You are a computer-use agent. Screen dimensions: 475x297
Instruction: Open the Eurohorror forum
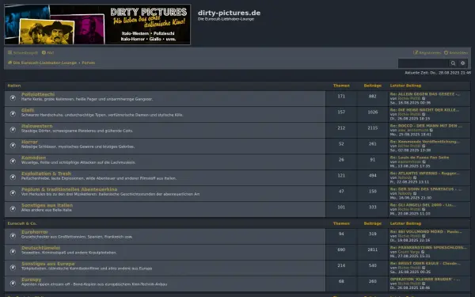[x=35, y=232]
